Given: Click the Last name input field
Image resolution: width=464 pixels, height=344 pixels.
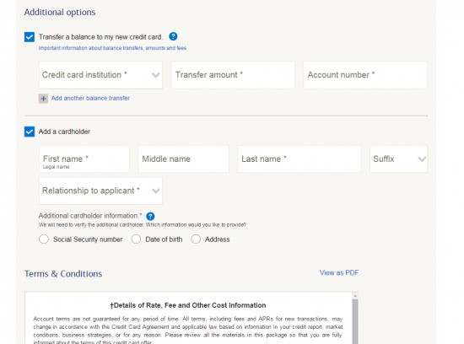Looking at the screenshot, I should pyautogui.click(x=299, y=159).
